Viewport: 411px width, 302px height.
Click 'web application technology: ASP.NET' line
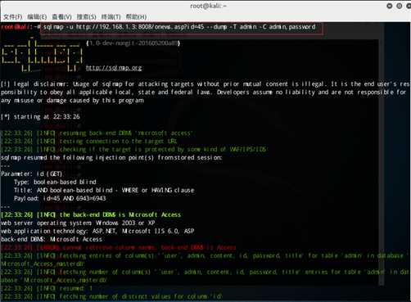97,231
